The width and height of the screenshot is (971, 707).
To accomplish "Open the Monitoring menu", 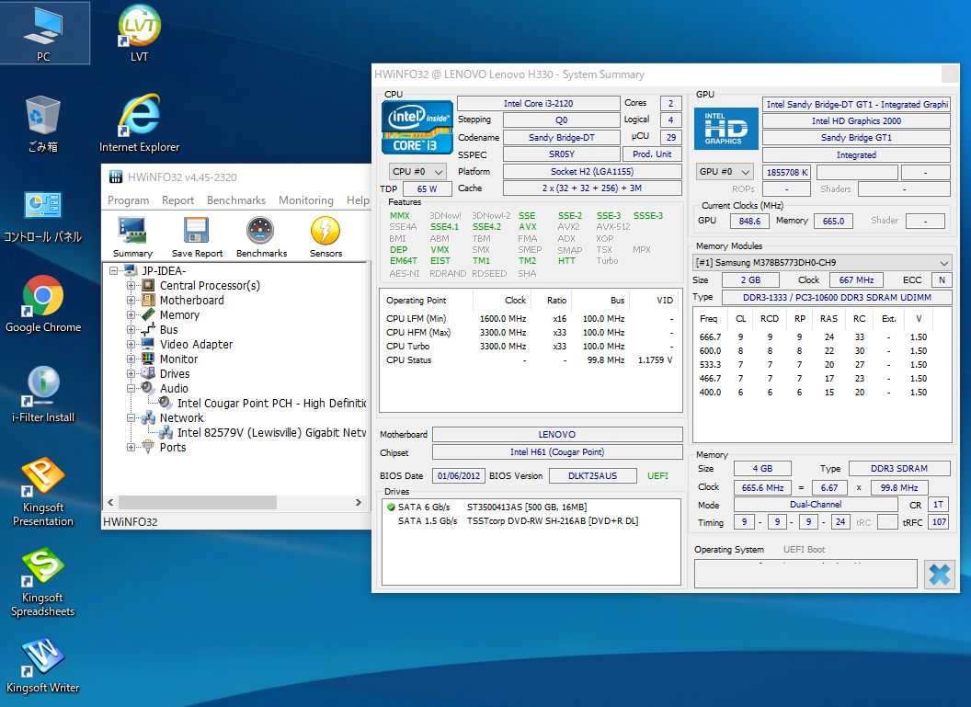I will coord(306,200).
